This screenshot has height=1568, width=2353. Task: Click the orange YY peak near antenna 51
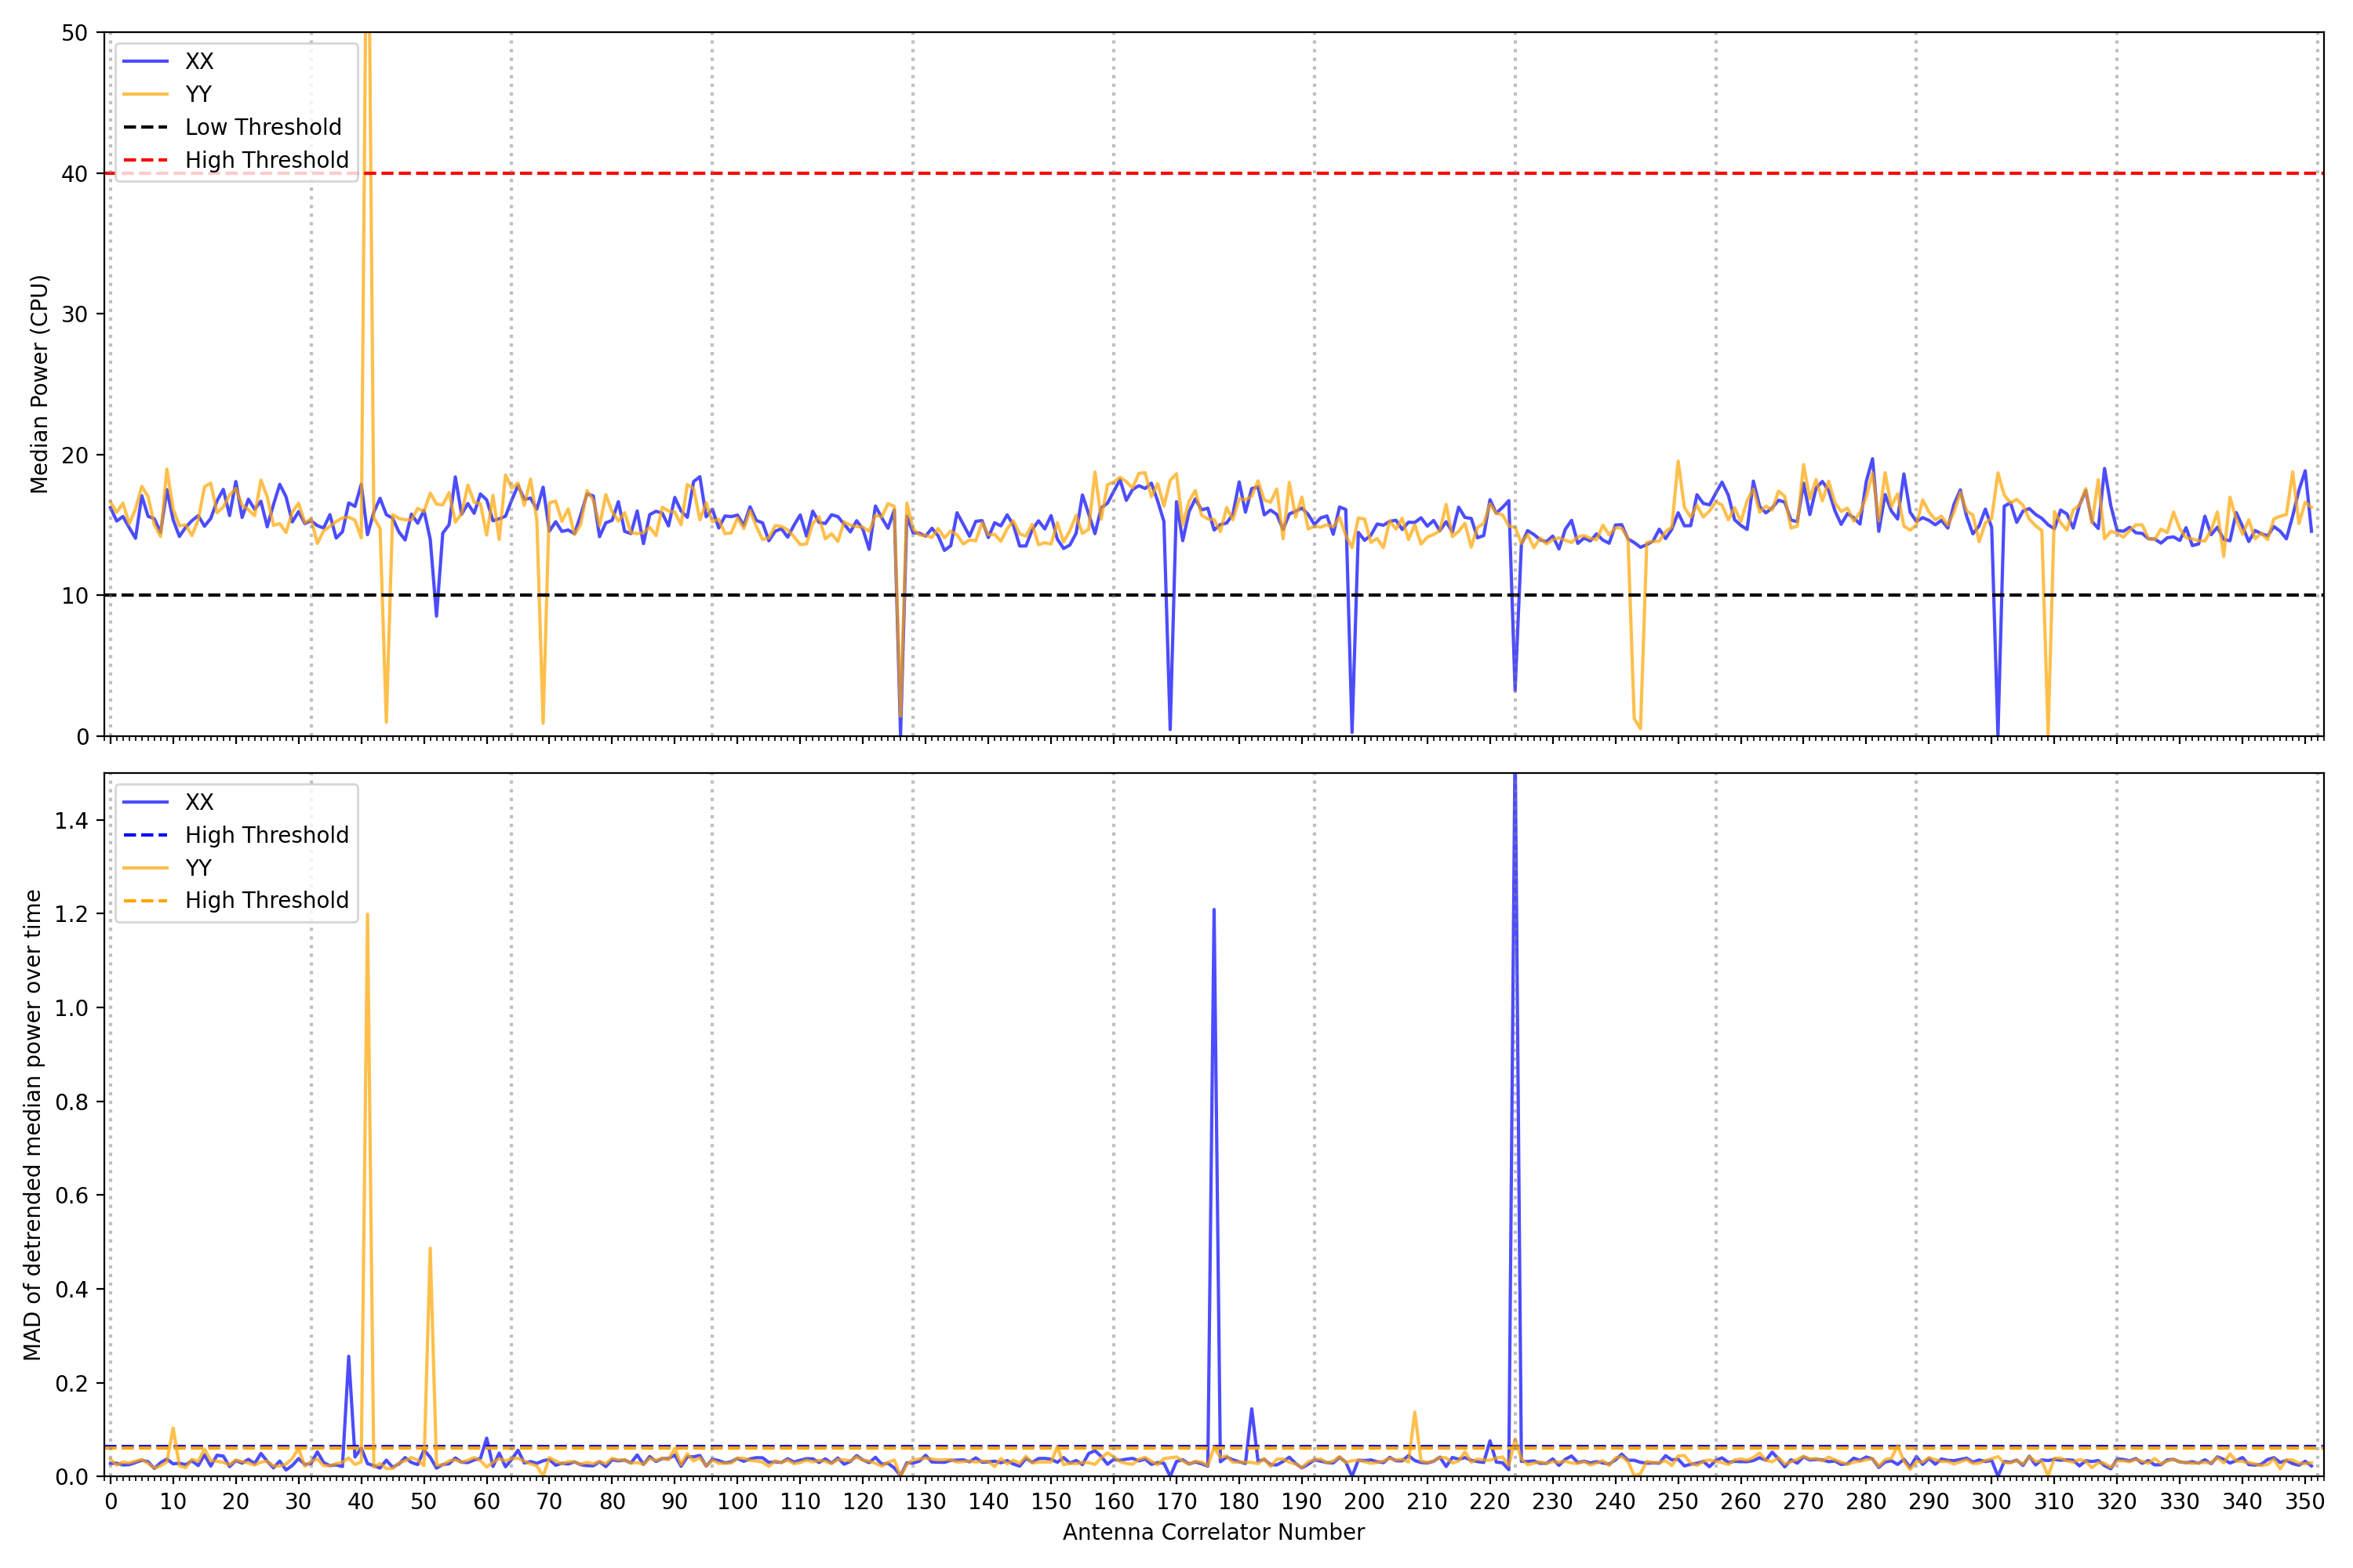pos(430,1249)
